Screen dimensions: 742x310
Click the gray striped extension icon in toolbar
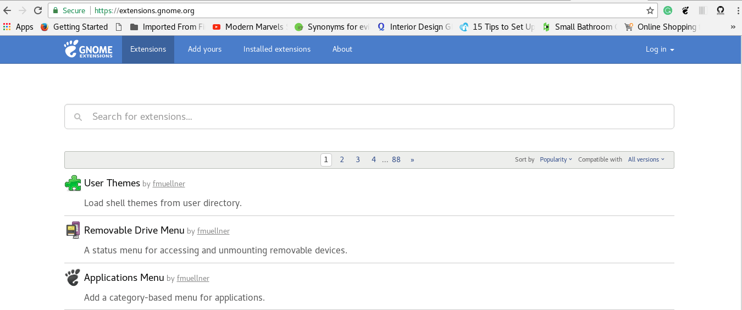click(x=702, y=10)
